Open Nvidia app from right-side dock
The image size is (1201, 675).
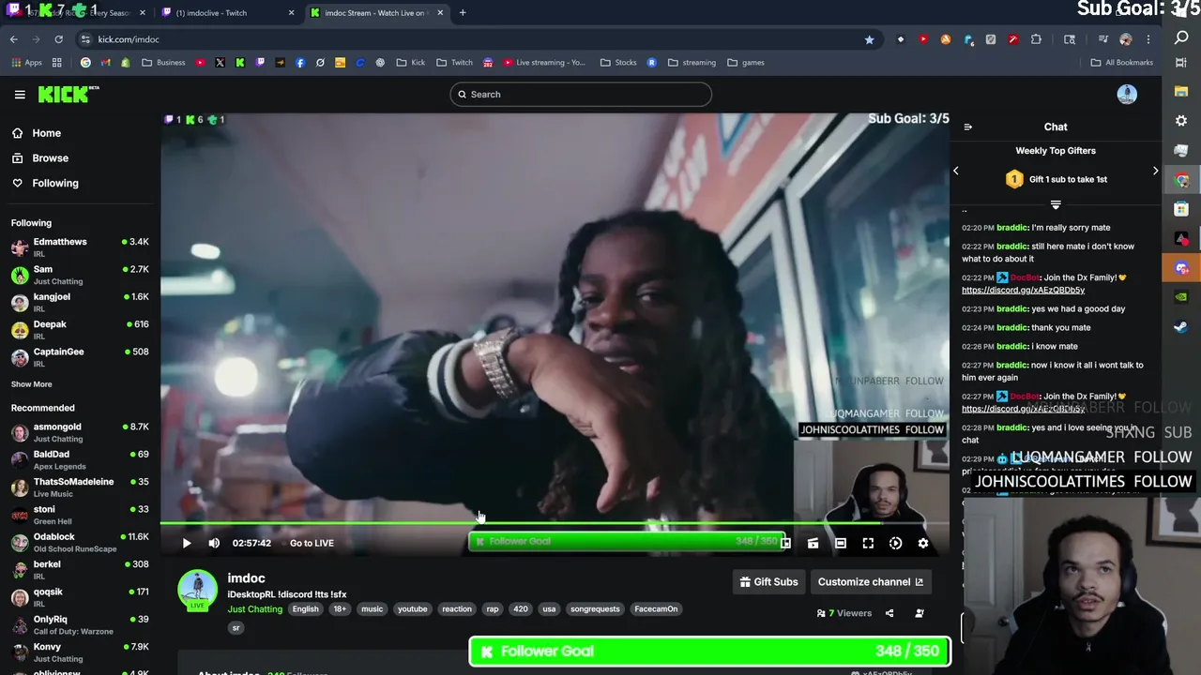1181,297
